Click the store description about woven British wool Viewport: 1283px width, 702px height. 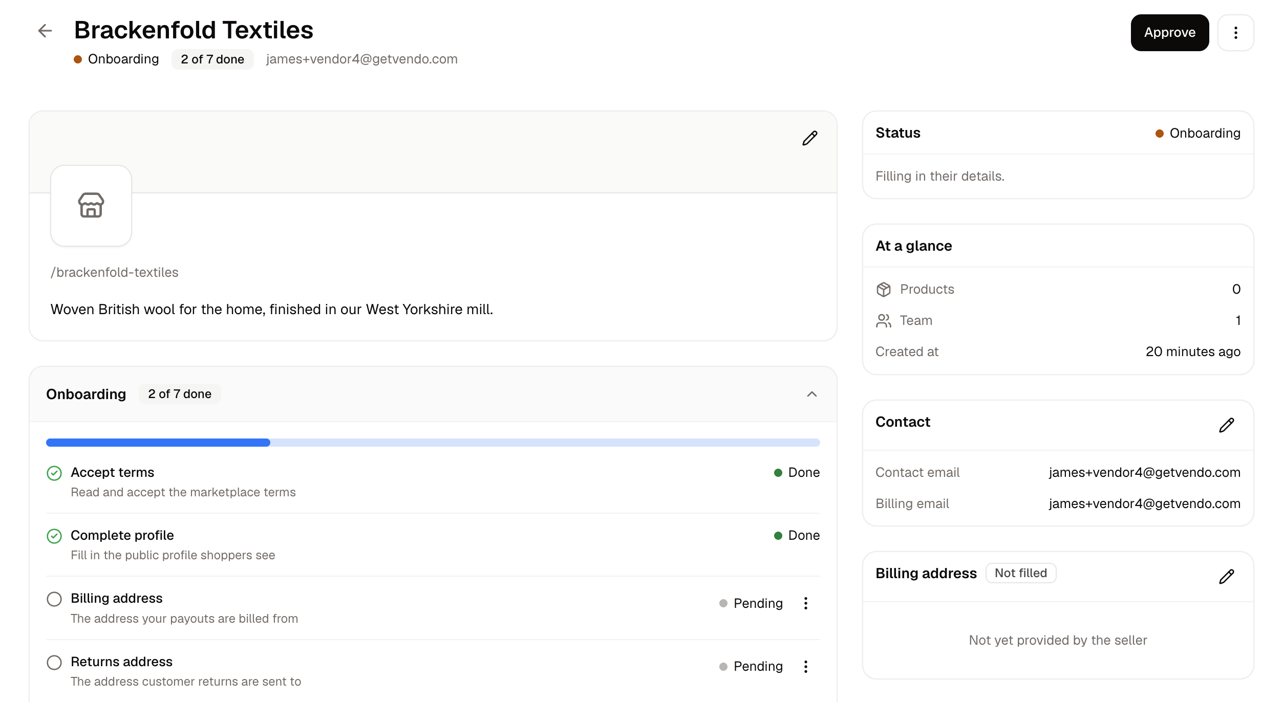271,309
